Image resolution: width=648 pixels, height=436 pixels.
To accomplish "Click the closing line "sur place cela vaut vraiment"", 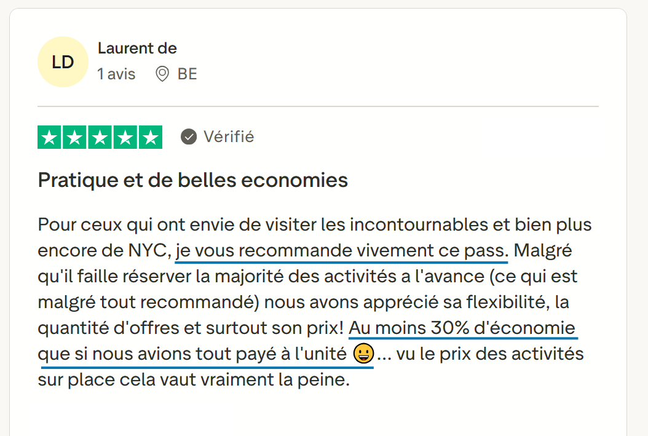I will pyautogui.click(x=193, y=379).
